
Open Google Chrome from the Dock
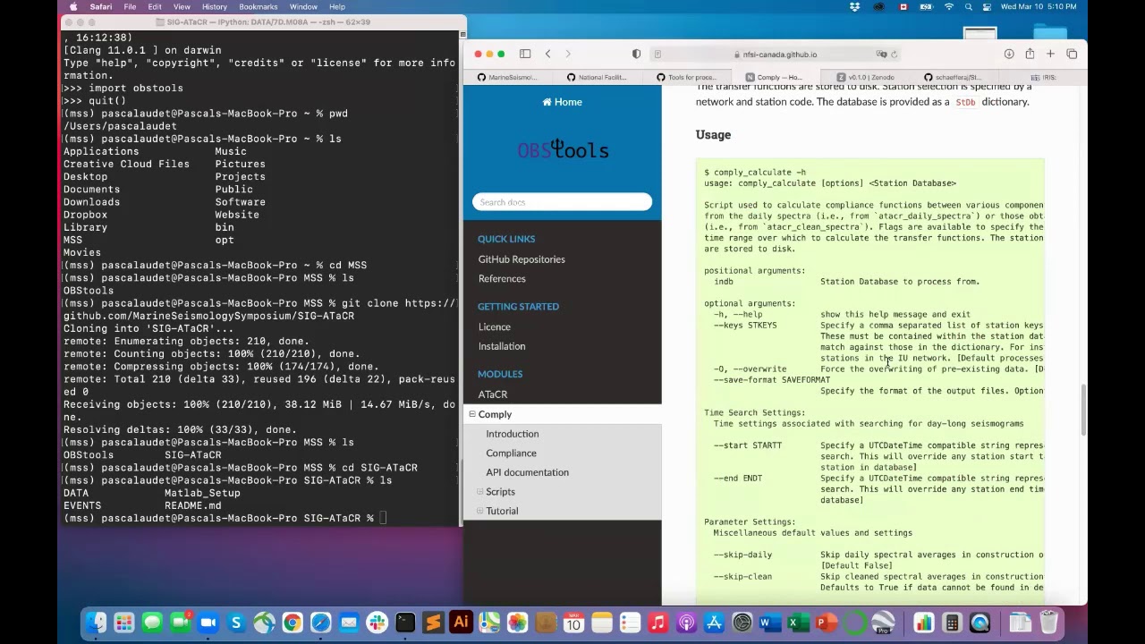pos(293,623)
